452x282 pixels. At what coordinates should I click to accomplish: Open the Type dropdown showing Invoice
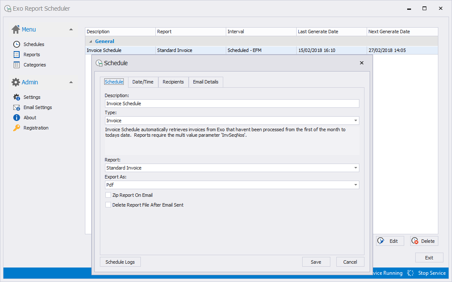tap(356, 121)
